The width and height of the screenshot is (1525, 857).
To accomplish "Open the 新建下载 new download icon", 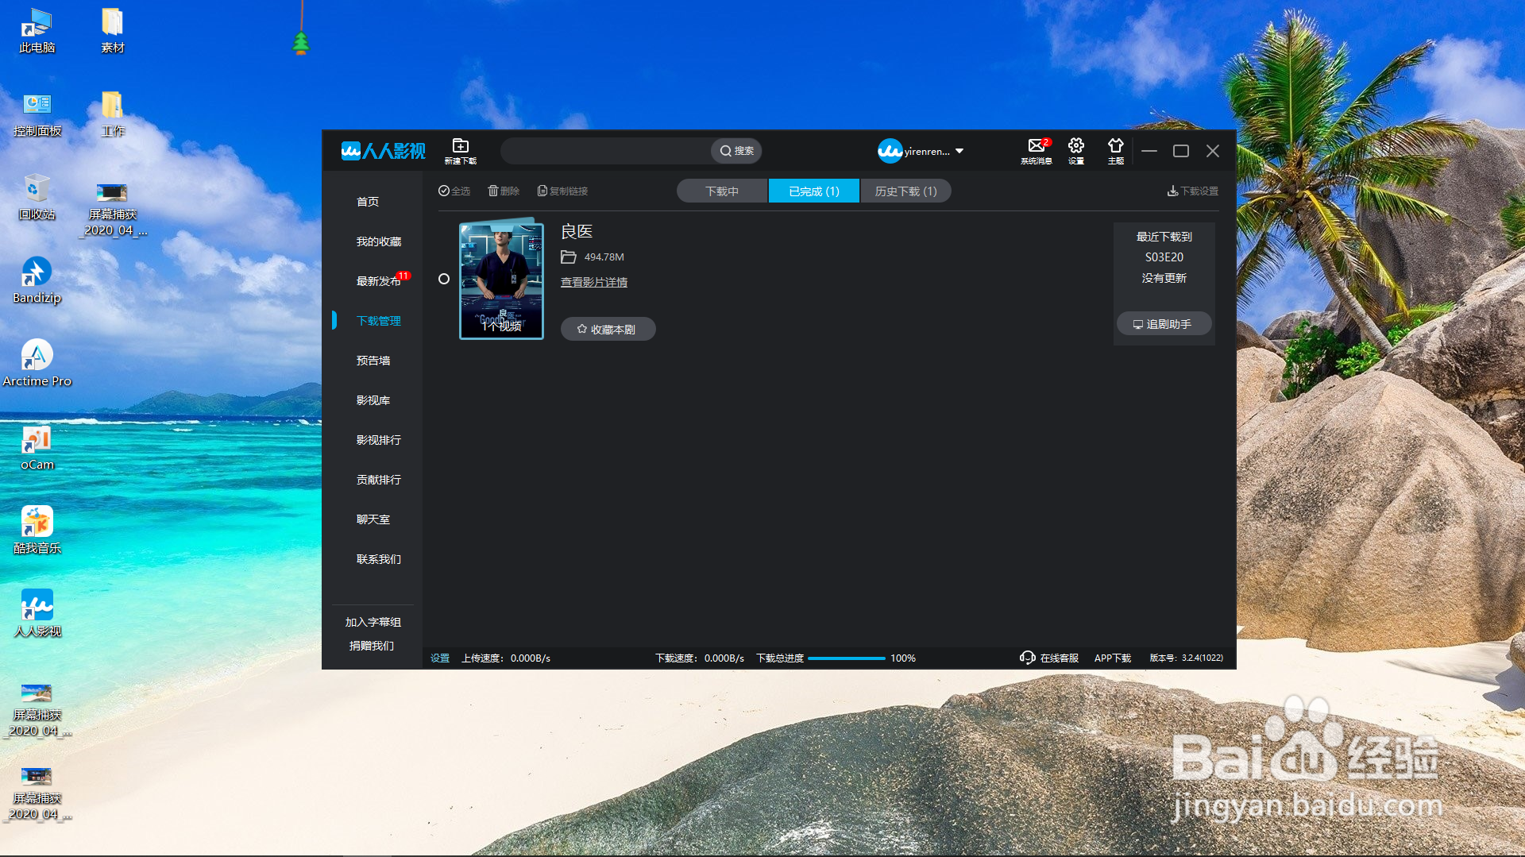I will coord(461,150).
